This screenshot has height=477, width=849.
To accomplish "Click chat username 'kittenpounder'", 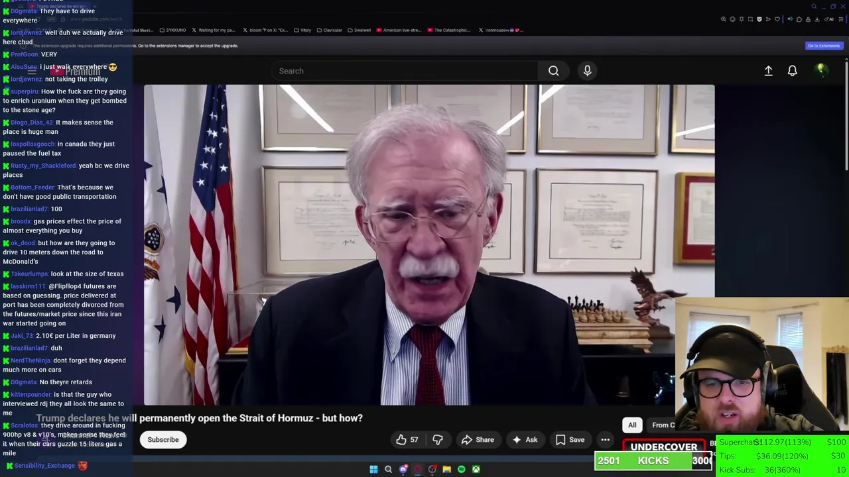I will (x=31, y=395).
